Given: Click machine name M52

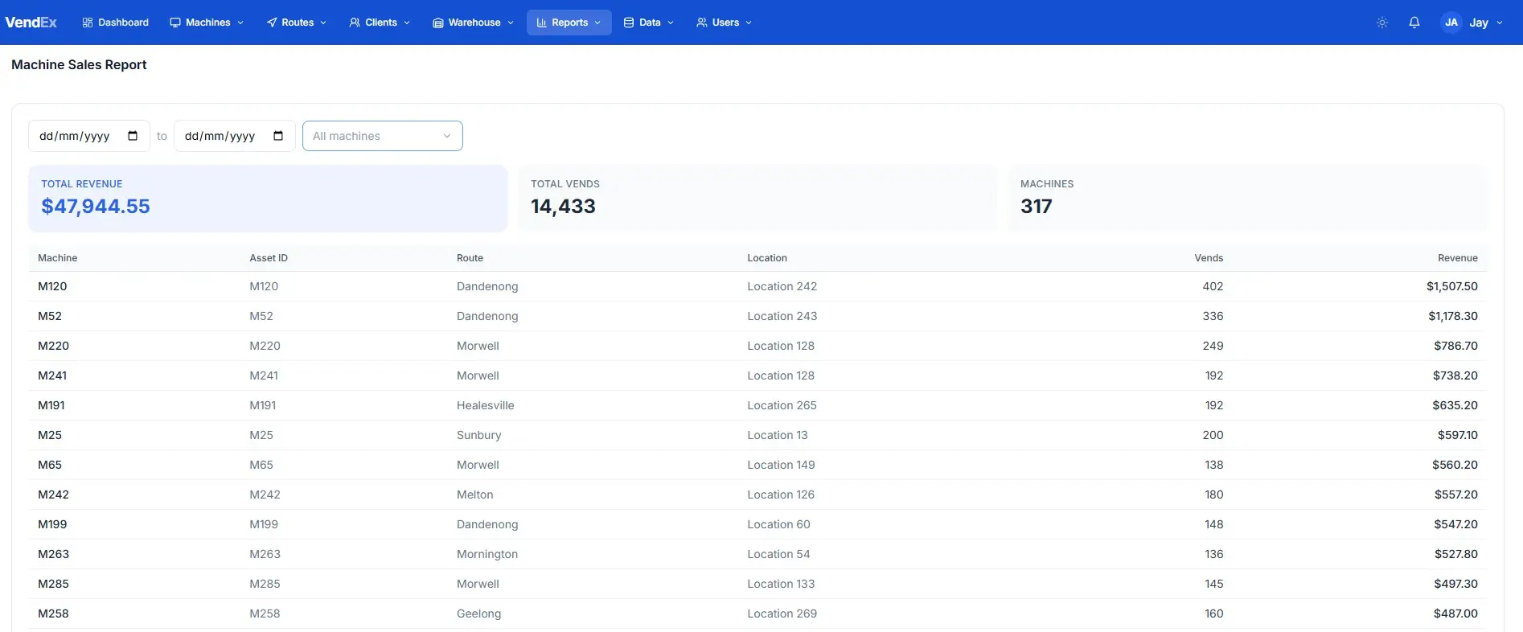Looking at the screenshot, I should [x=50, y=316].
